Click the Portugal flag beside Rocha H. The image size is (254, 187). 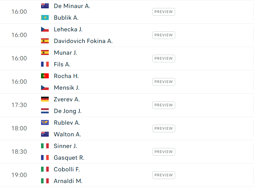click(x=45, y=76)
